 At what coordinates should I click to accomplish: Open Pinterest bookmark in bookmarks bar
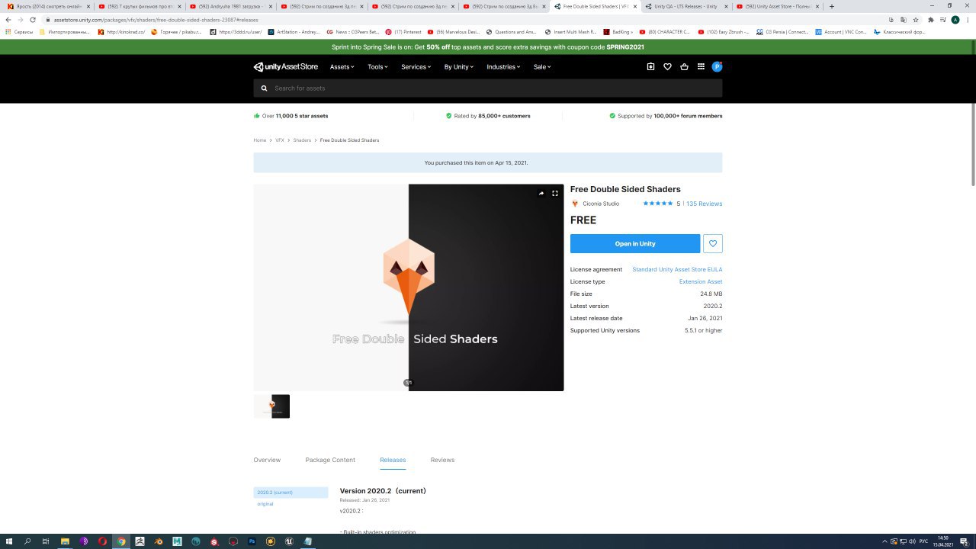[x=404, y=32]
